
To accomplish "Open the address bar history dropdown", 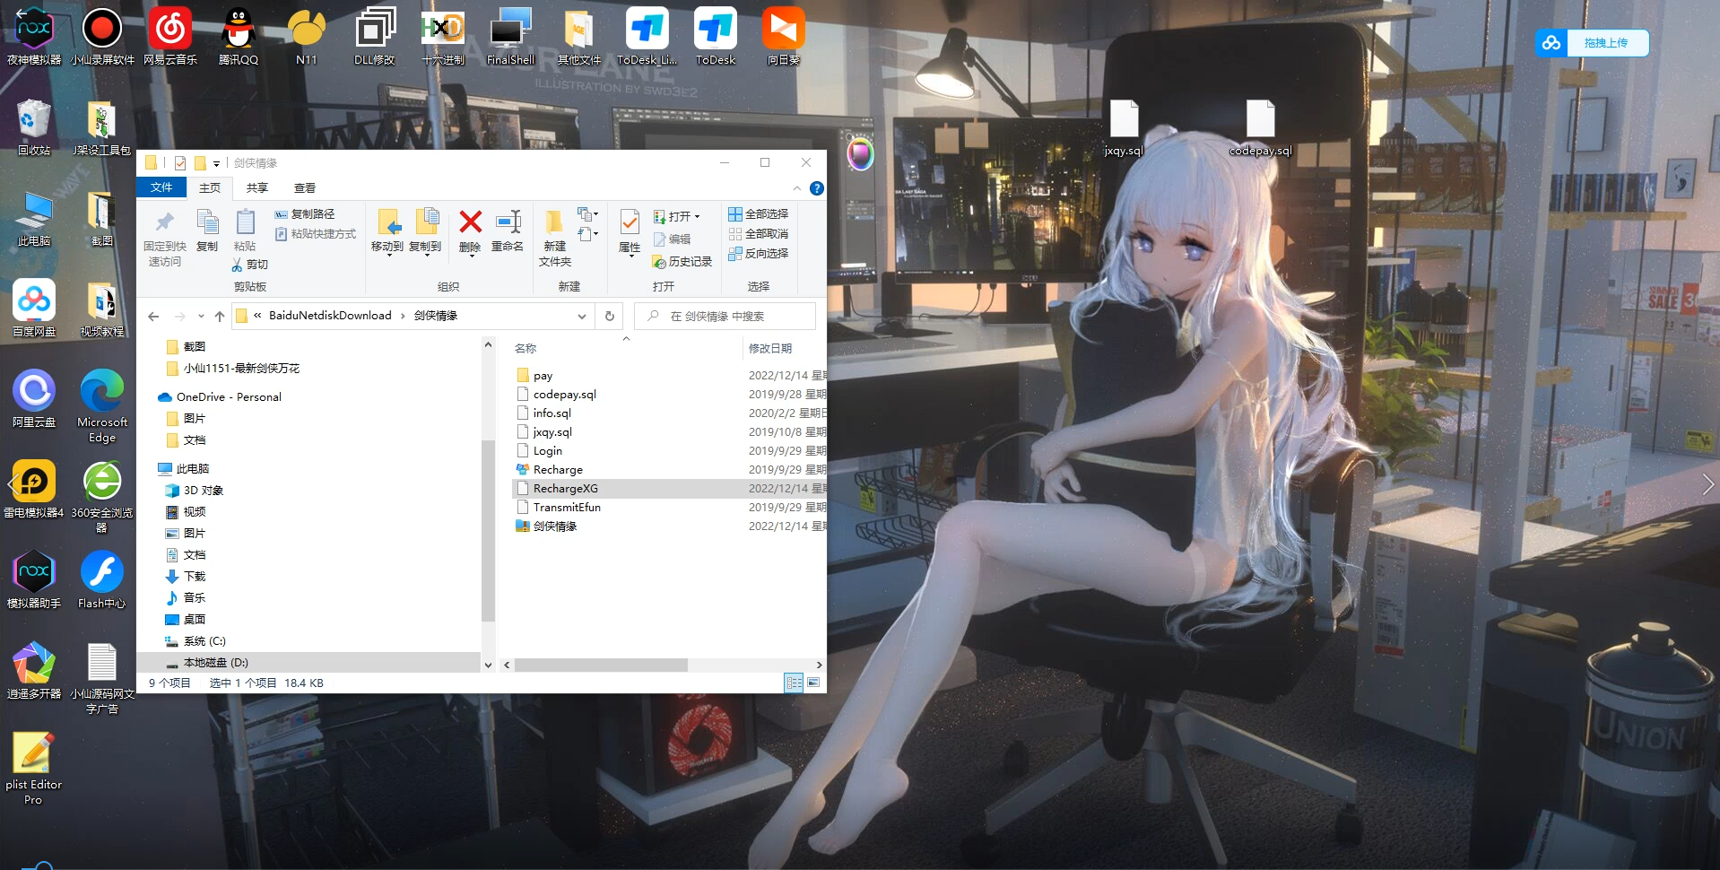I will [582, 316].
